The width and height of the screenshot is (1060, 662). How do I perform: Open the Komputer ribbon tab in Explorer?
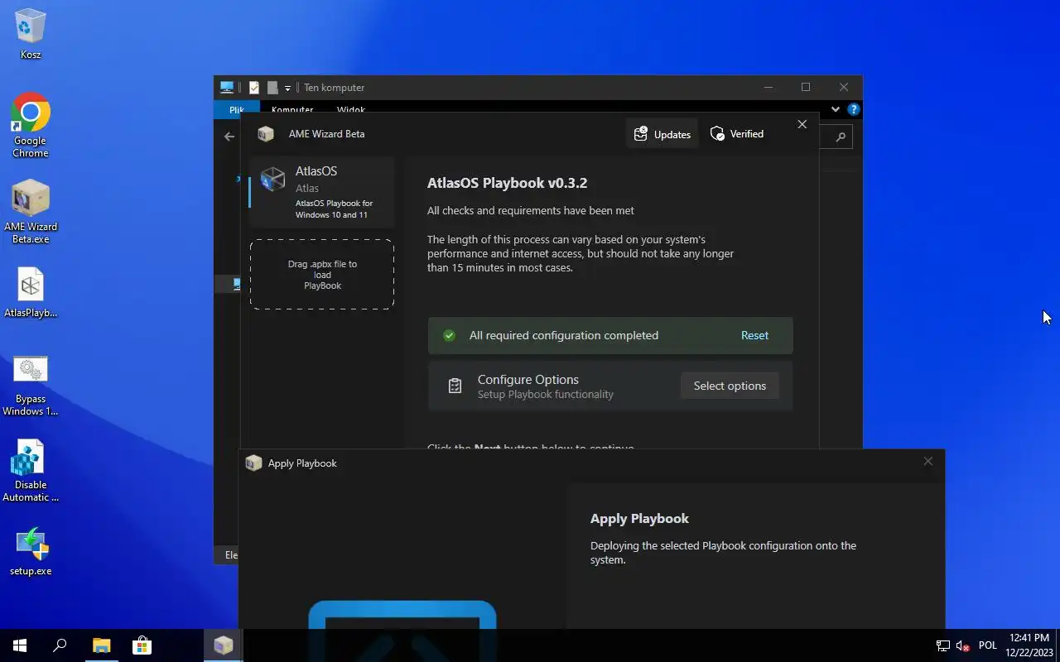(x=292, y=109)
